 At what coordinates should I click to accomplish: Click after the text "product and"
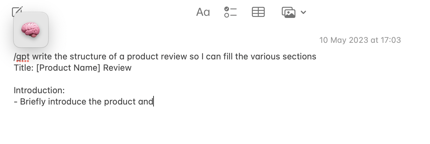154,102
